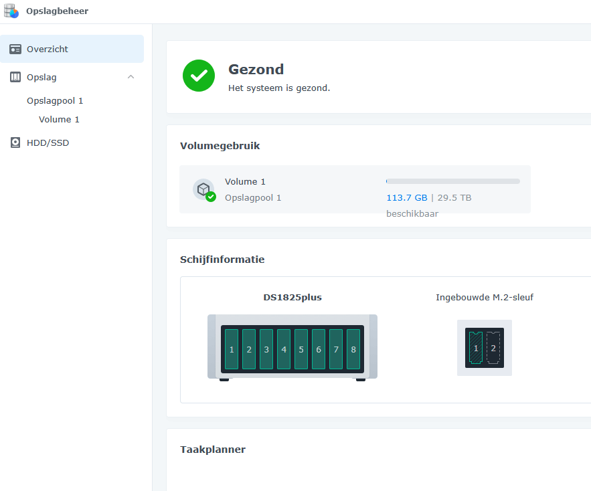Click the Opslag sidebar icon
The width and height of the screenshot is (591, 491).
coord(15,77)
